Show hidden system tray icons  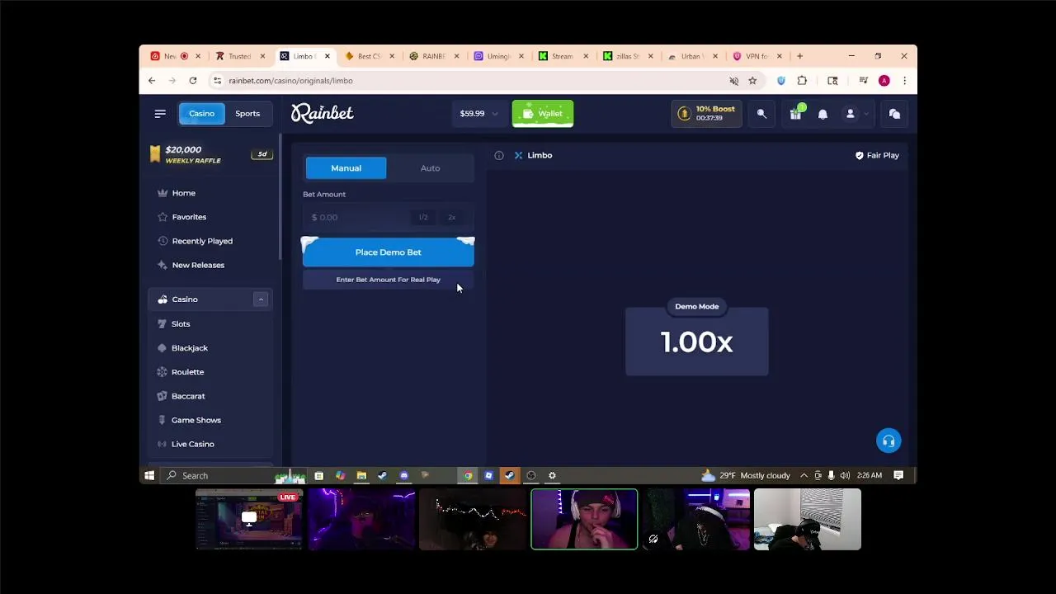[804, 475]
